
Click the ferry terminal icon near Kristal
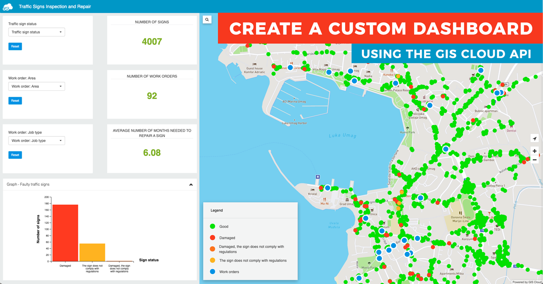(318, 177)
